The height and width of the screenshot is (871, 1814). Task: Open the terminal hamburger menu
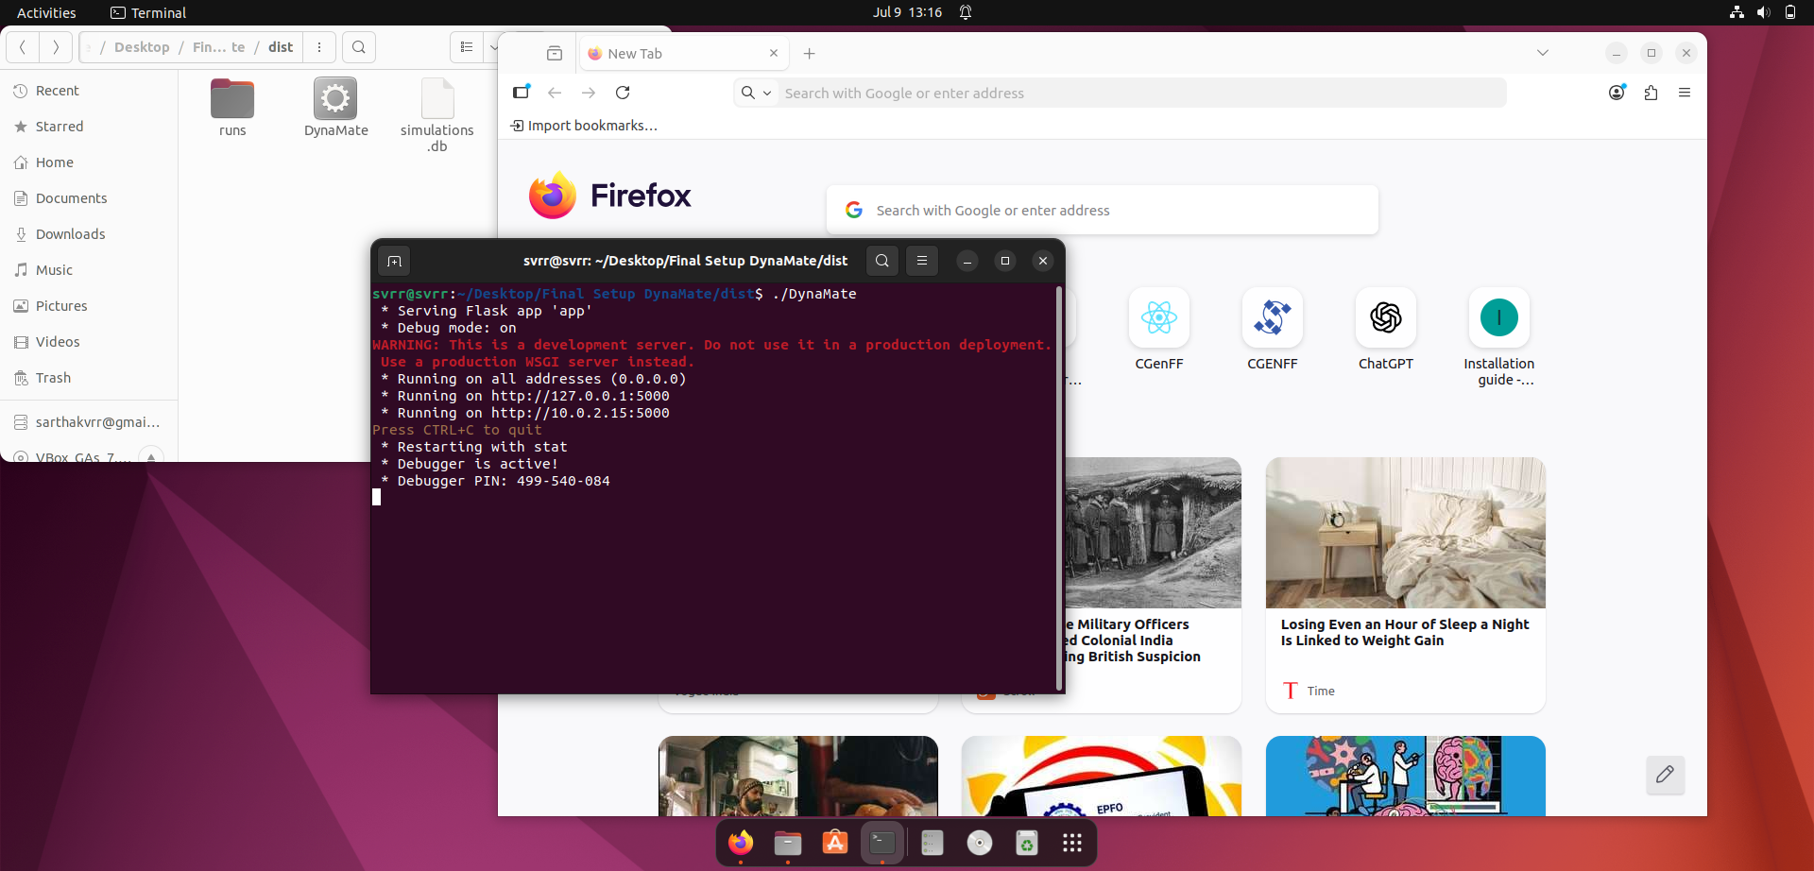pyautogui.click(x=922, y=261)
